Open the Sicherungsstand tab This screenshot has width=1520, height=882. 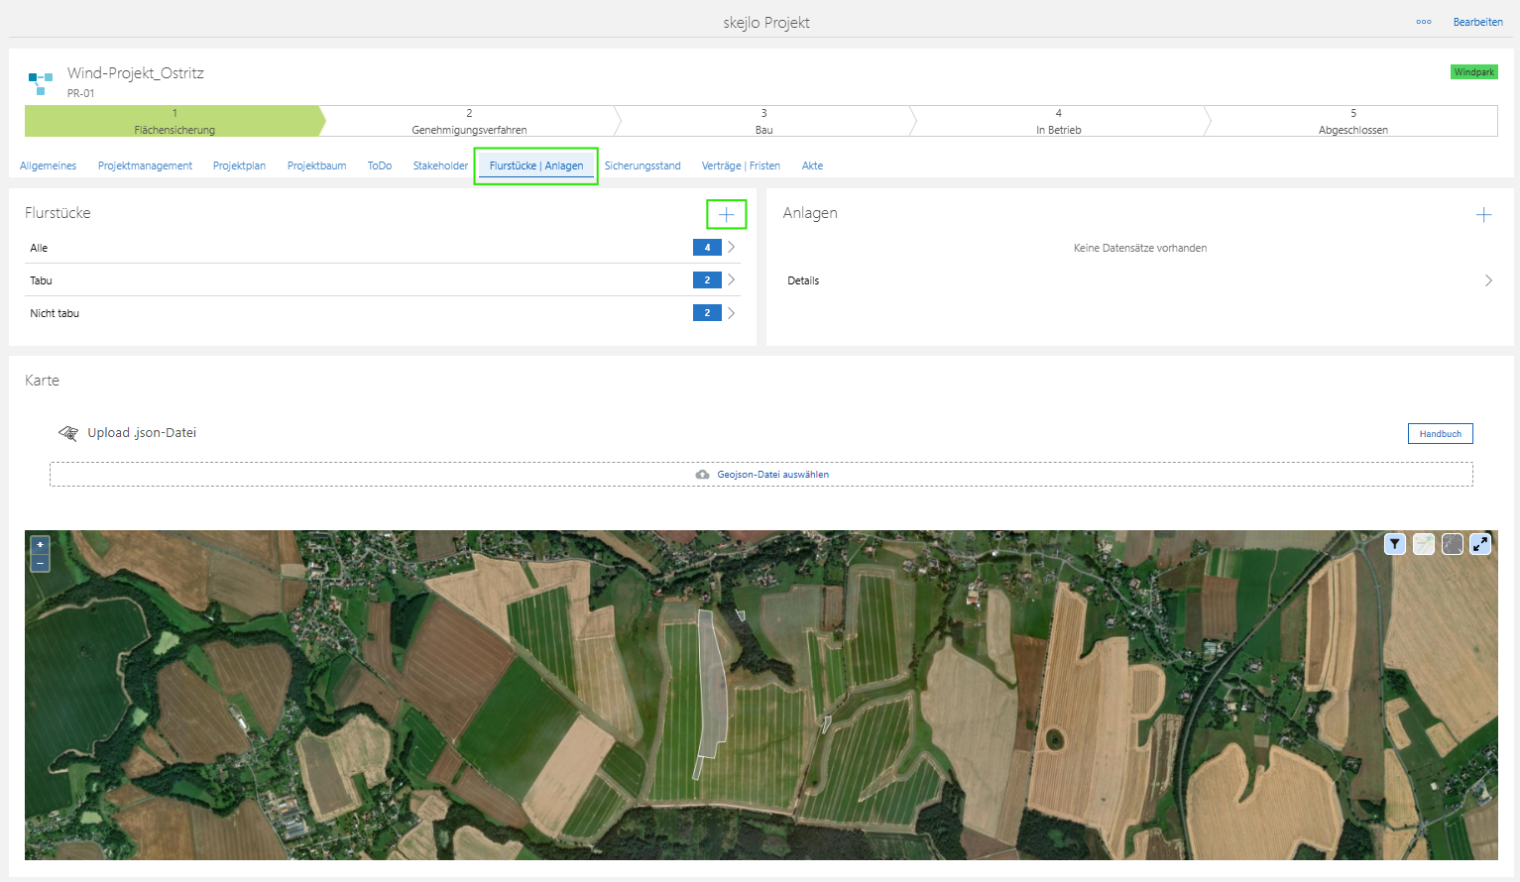[x=643, y=165]
